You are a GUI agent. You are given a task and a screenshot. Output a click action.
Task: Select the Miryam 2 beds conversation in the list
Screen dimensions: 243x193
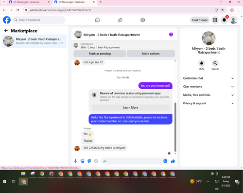click(x=34, y=41)
